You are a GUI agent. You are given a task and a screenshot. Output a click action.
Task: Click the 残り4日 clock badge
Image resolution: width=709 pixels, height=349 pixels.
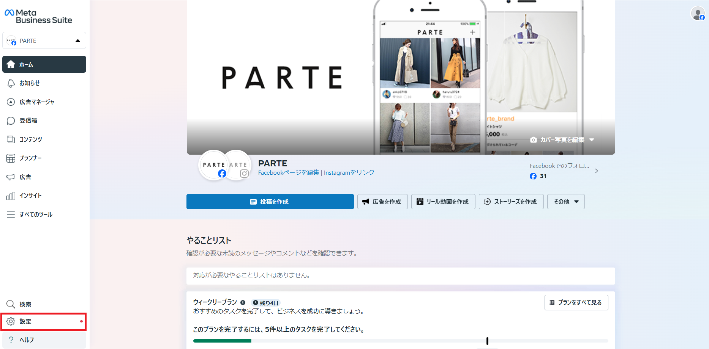pos(265,303)
